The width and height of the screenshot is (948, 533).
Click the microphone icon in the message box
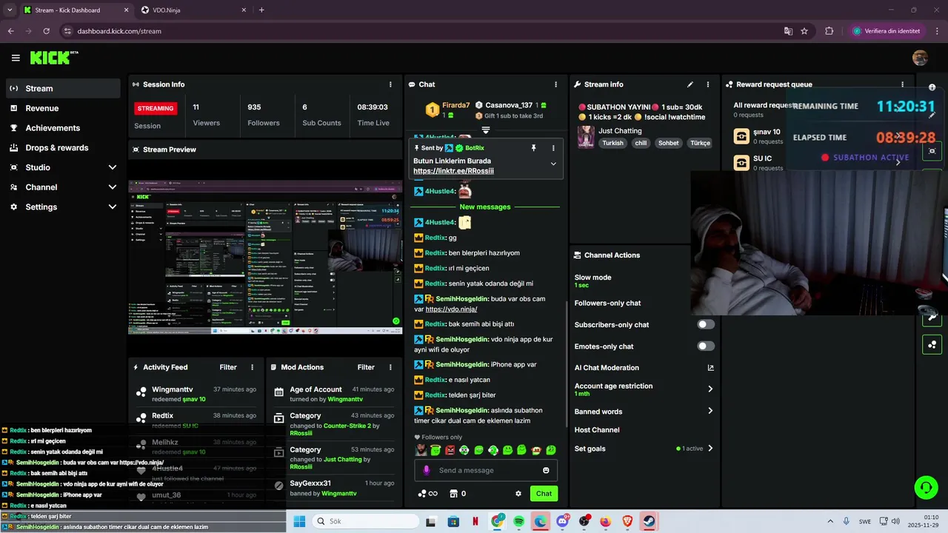[426, 470]
